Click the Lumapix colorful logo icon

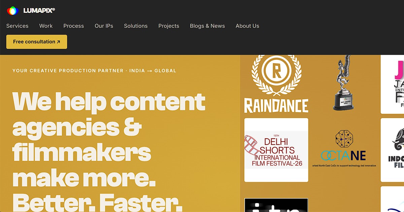(12, 11)
